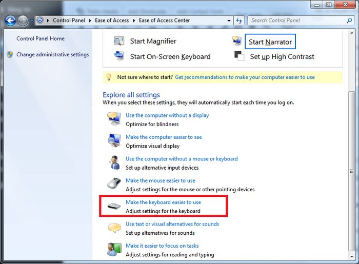This screenshot has width=359, height=264.
Task: Click the Optimize for blindness text
Action: (152, 124)
